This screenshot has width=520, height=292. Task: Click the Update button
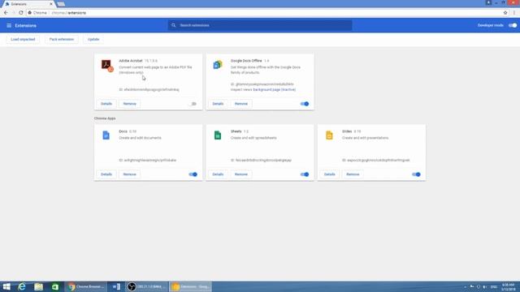click(x=93, y=40)
